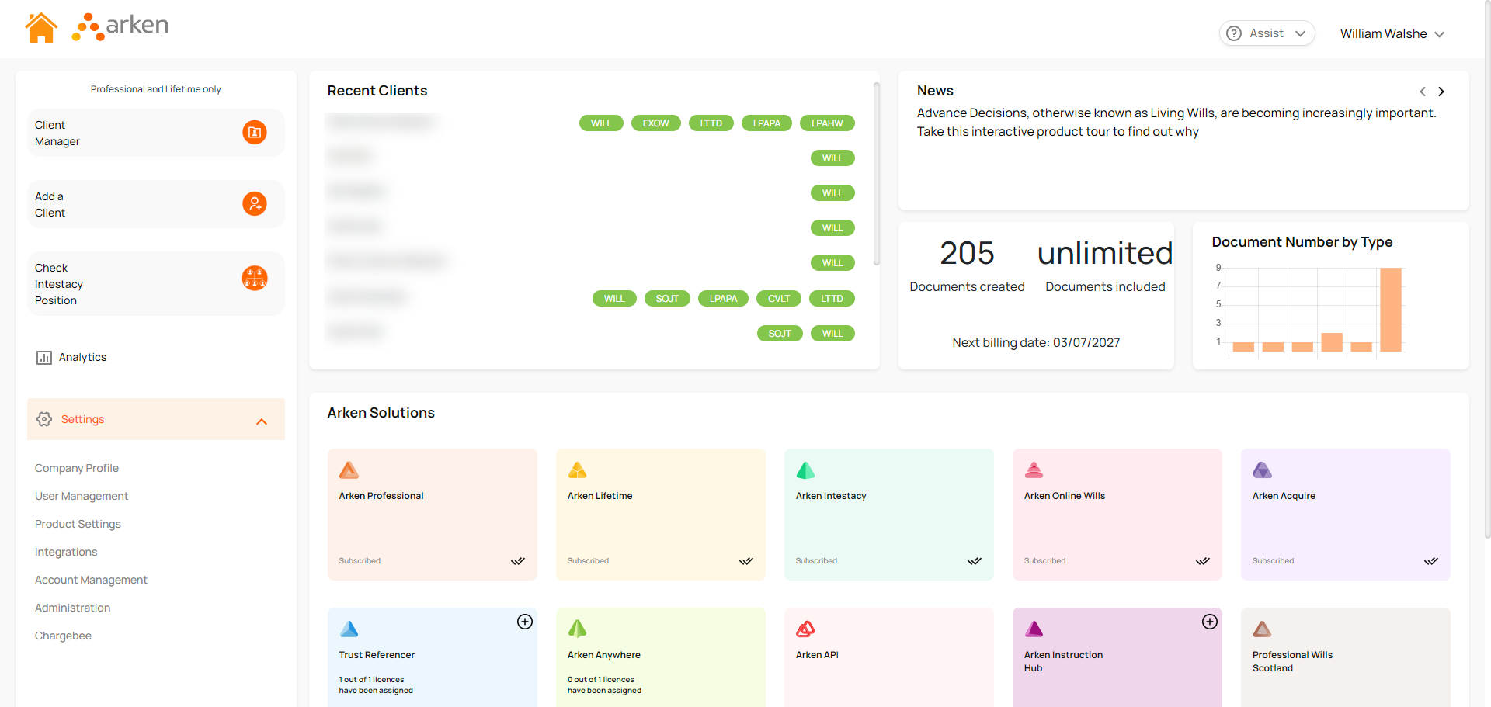Click the Arken Anywhere icon
This screenshot has height=707, width=1491.
pos(578,629)
